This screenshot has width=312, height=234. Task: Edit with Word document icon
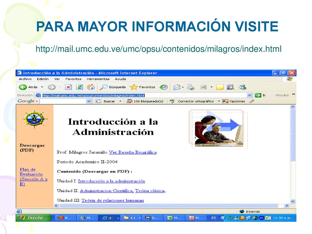203,87
